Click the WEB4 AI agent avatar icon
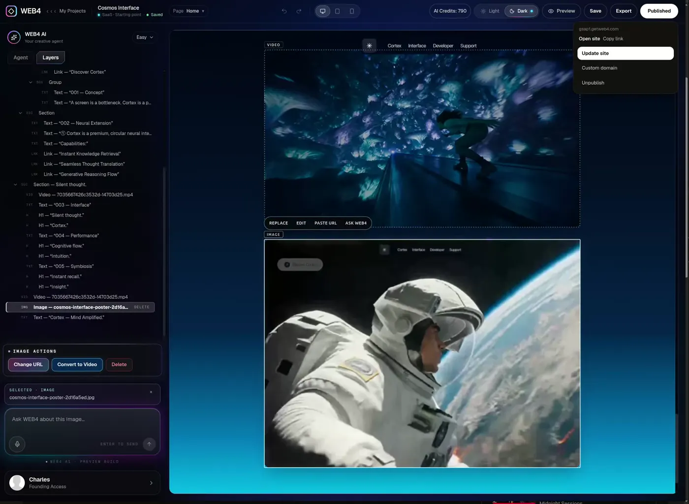689x504 pixels. pos(14,37)
